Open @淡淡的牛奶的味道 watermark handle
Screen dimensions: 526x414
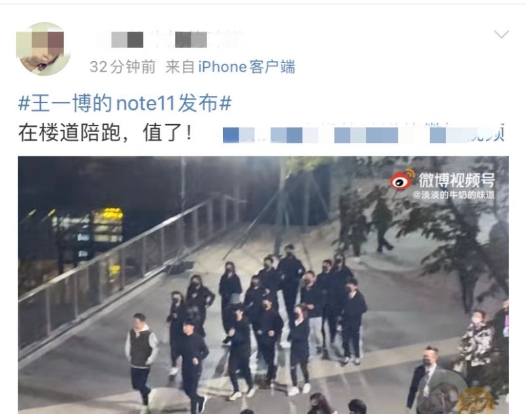tap(454, 195)
